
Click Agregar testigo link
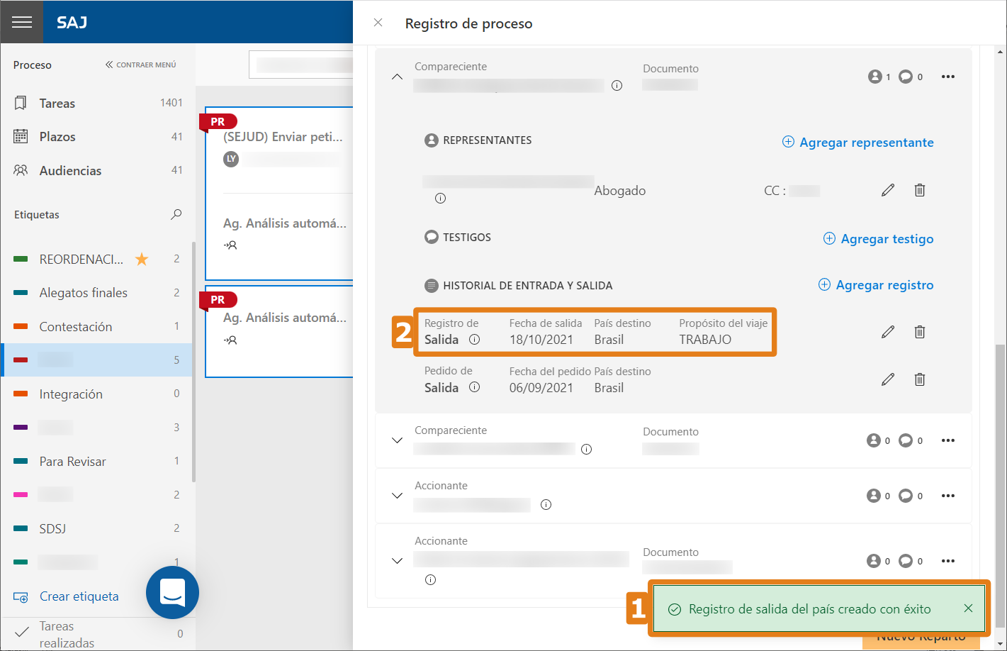click(878, 239)
